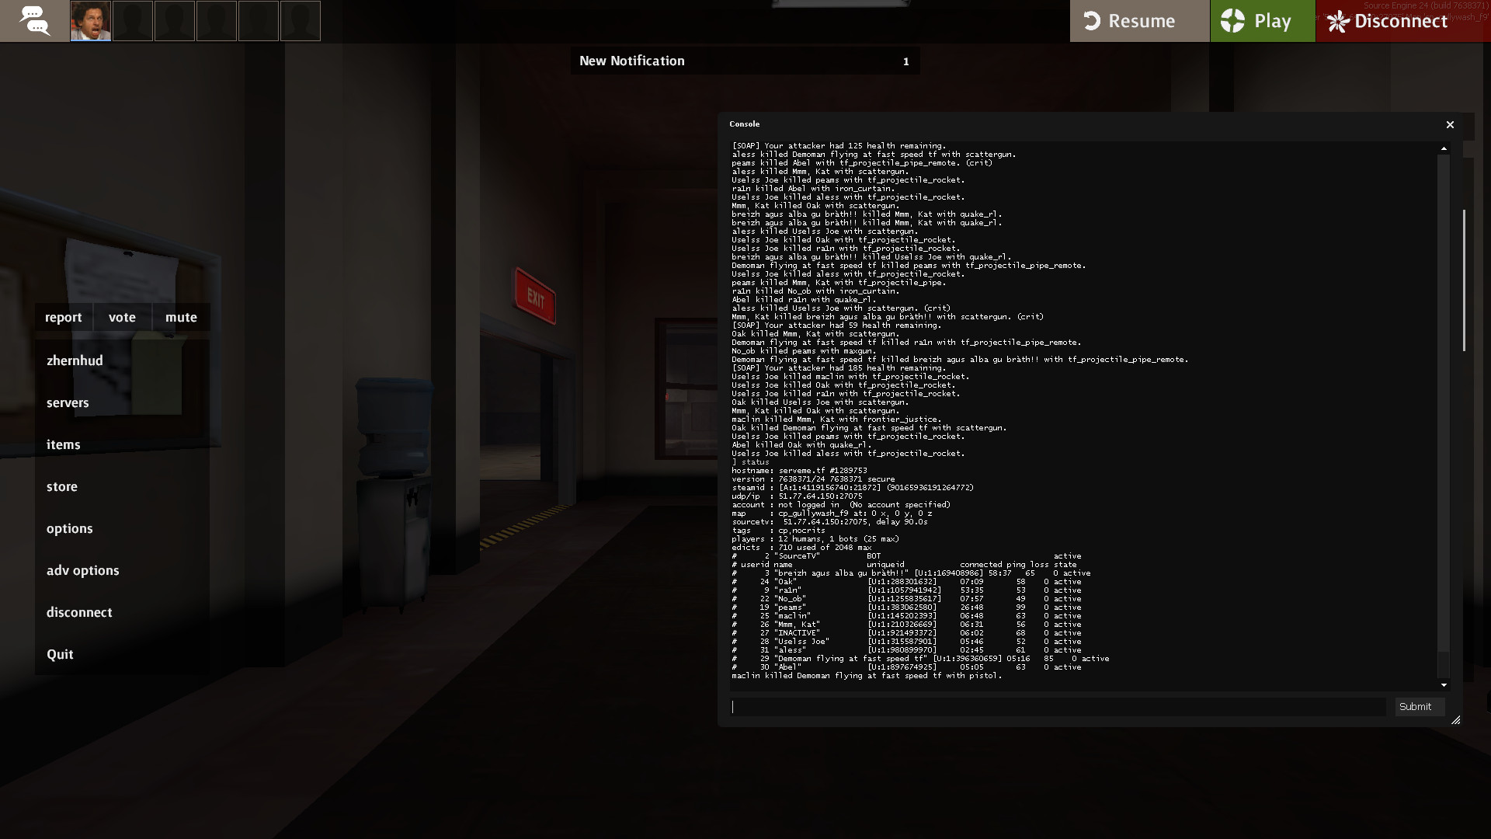Click the 'tags : cp,nocrits' line
This screenshot has height=839, width=1491.
[x=778, y=531]
